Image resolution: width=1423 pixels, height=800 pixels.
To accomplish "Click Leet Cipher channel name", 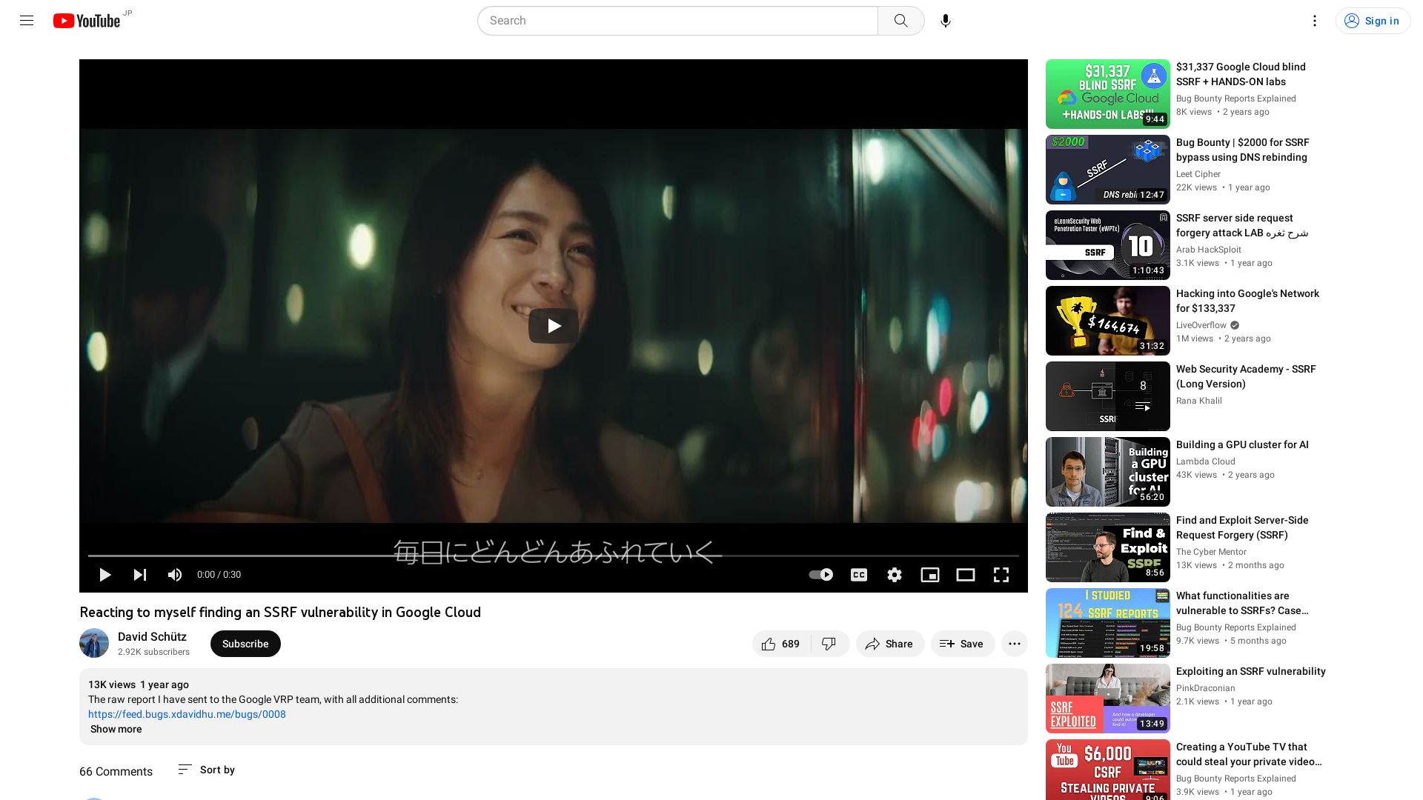I will 1198,174.
